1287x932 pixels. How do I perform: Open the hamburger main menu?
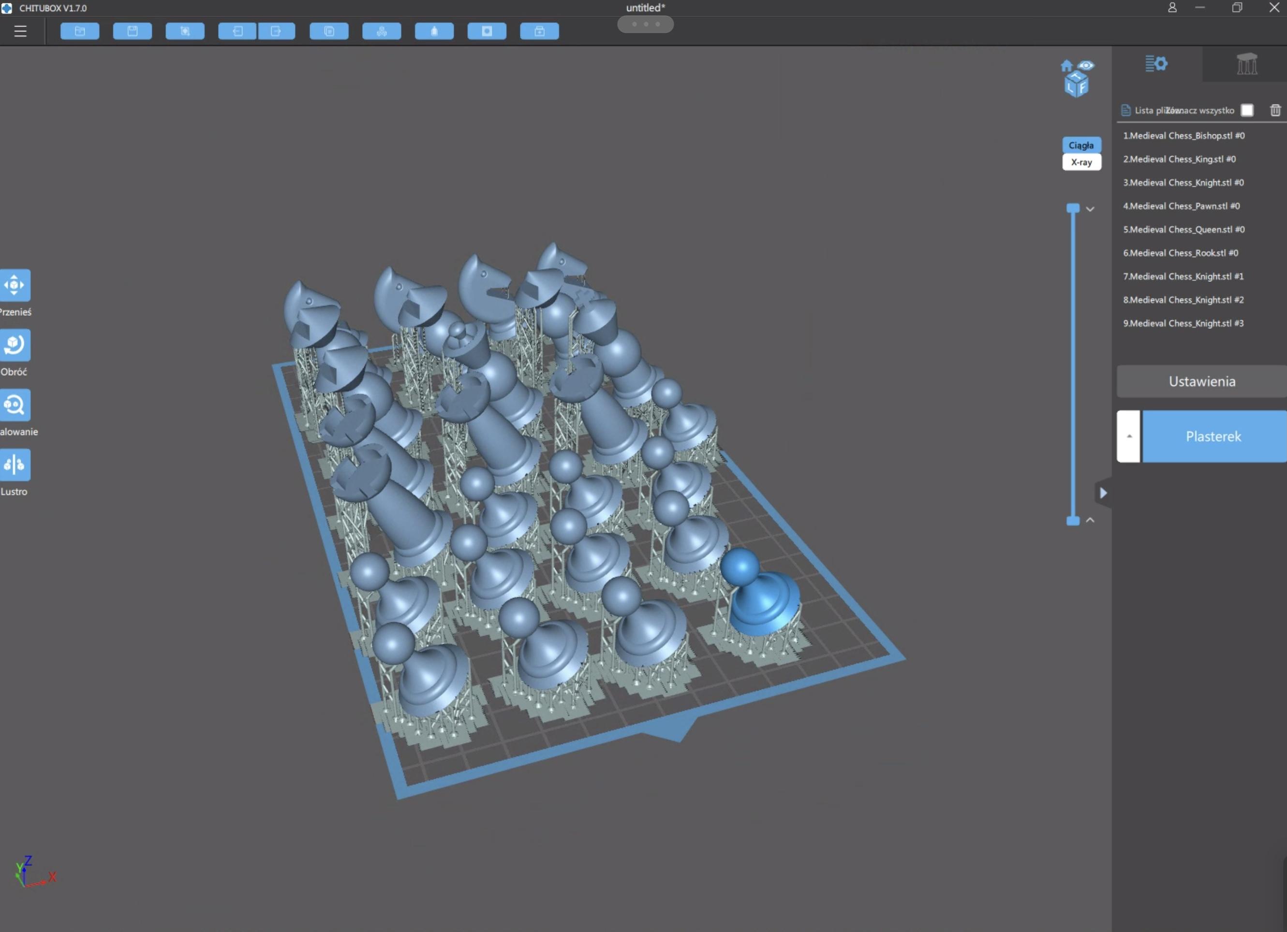point(20,31)
